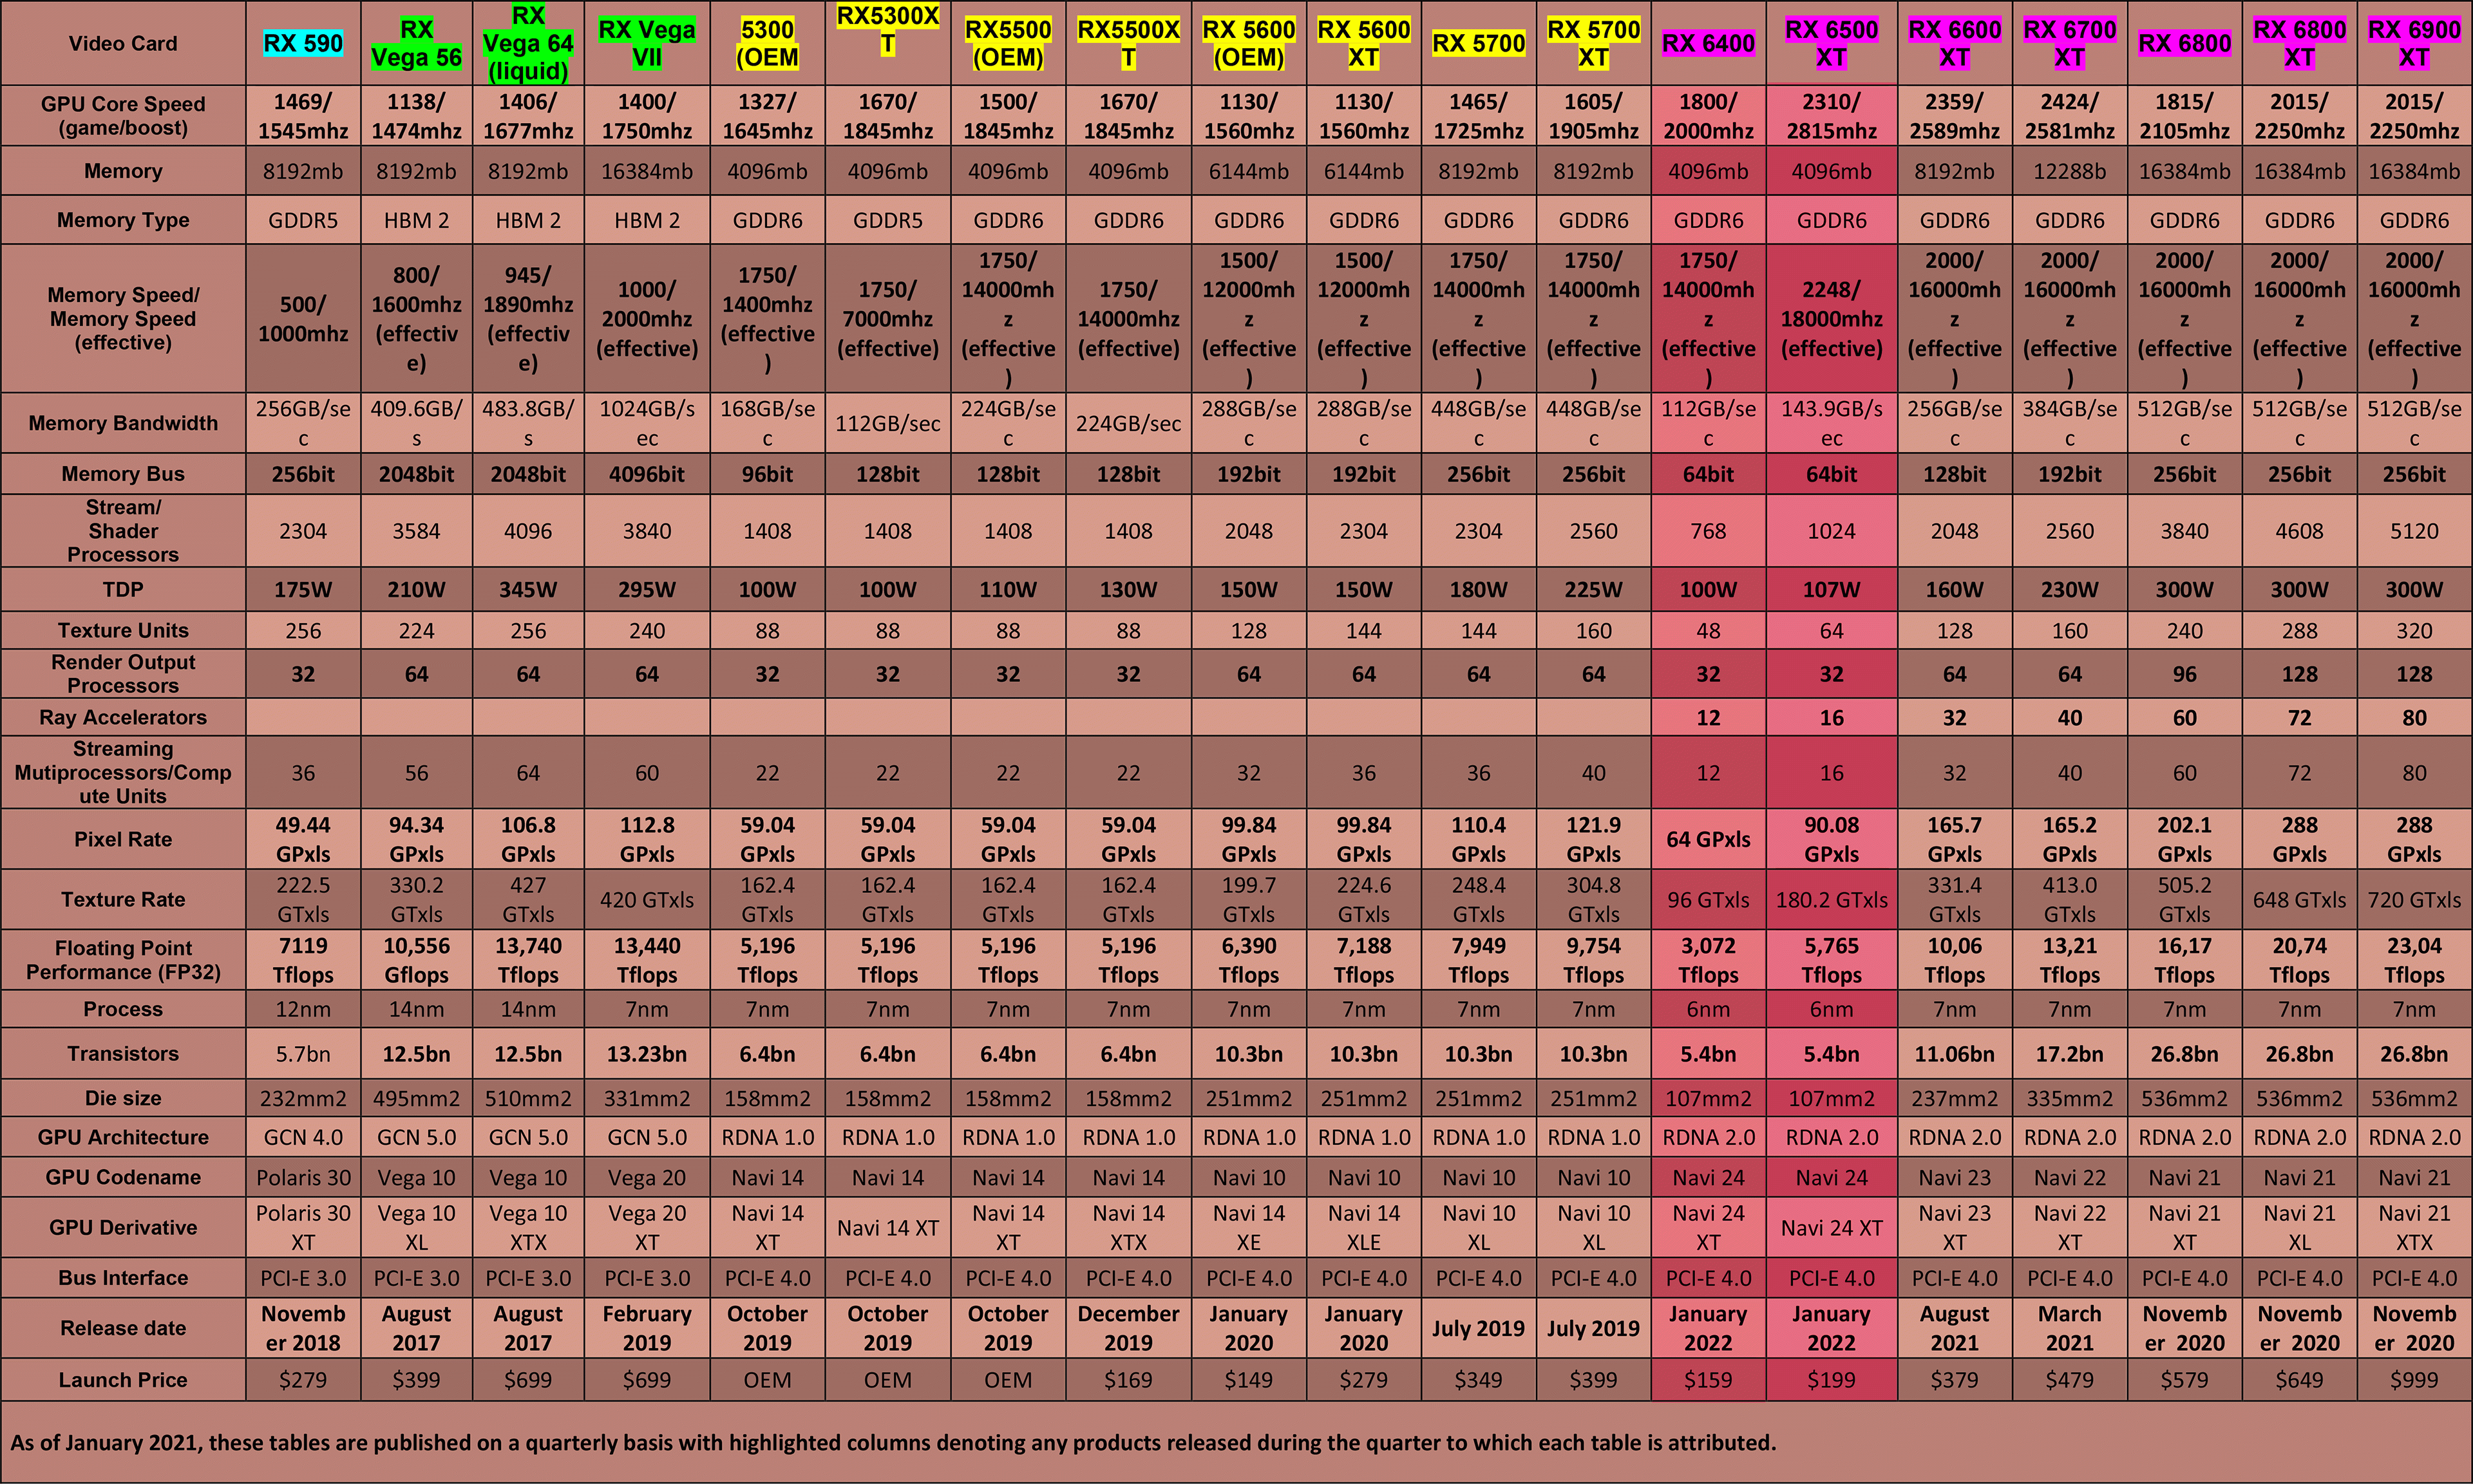Click the RX Vega 56 header cell

pyautogui.click(x=416, y=43)
